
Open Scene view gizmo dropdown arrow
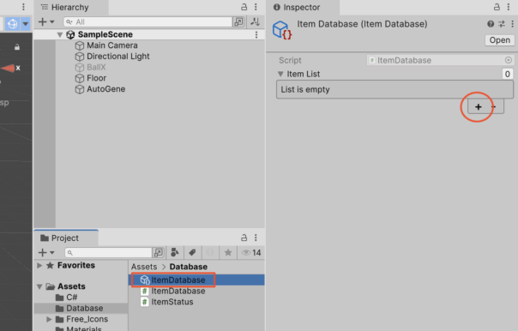click(x=26, y=24)
